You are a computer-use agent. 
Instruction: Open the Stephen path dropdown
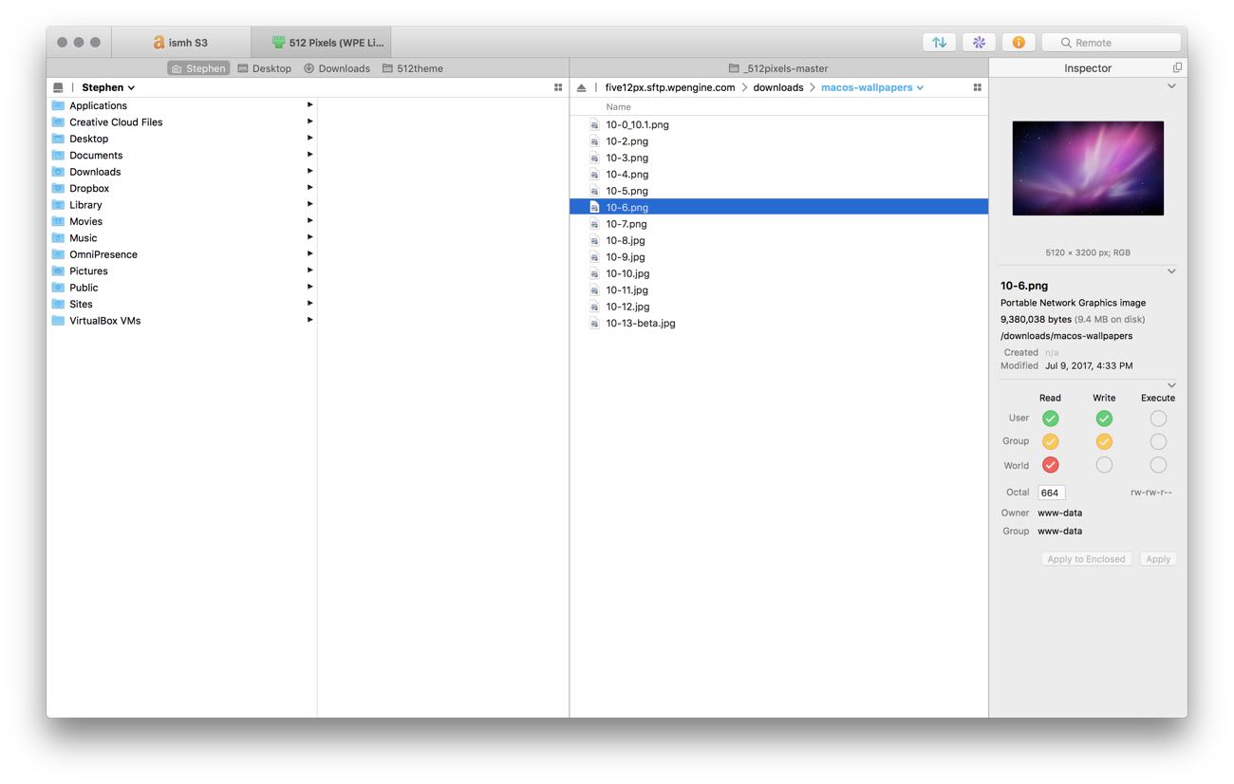click(x=108, y=87)
